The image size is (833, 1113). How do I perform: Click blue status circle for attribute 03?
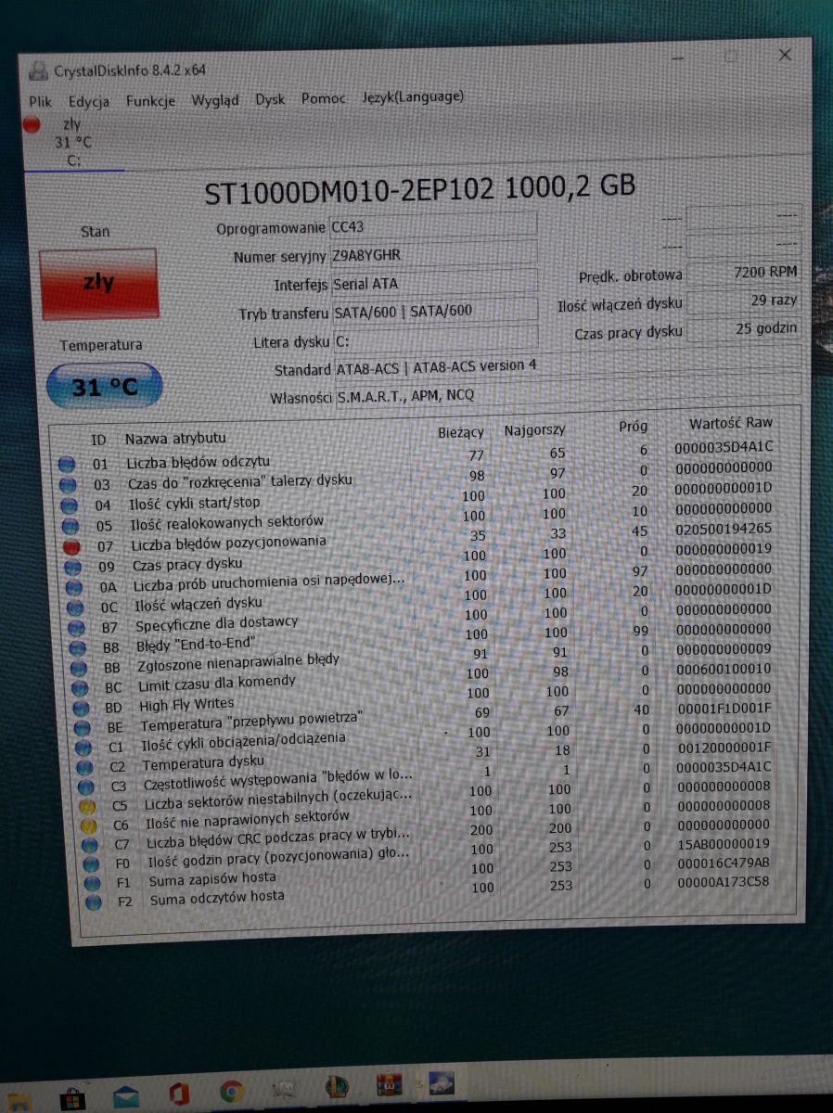[x=68, y=484]
